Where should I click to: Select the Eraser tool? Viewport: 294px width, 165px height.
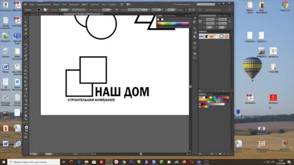[x=26, y=60]
